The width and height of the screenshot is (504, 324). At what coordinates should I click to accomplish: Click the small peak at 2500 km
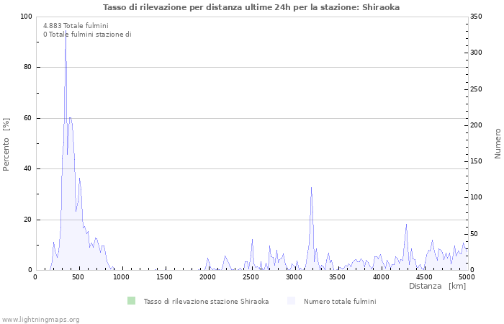(252, 240)
